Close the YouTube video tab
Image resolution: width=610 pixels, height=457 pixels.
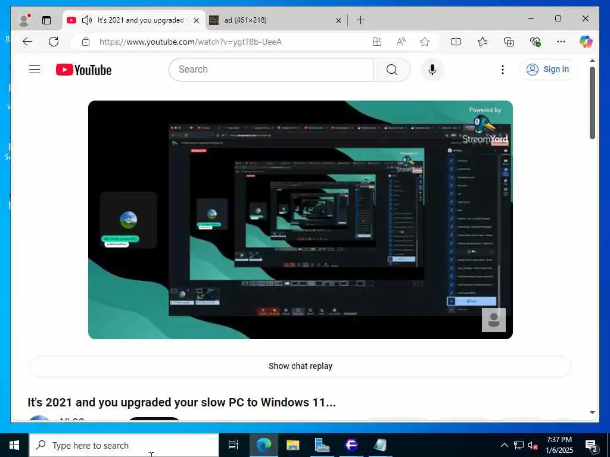pyautogui.click(x=197, y=20)
